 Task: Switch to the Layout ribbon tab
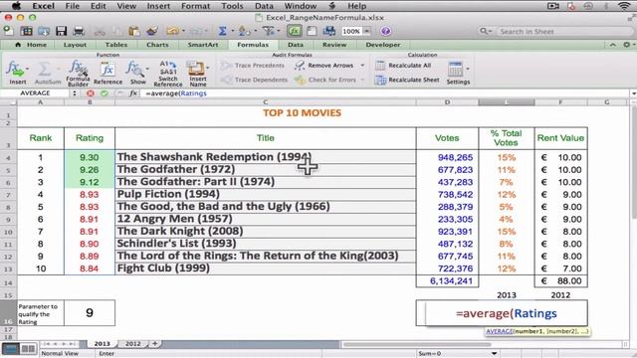click(x=75, y=45)
